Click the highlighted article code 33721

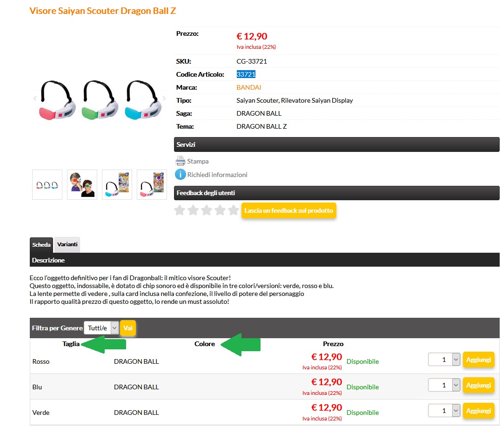[x=246, y=74]
